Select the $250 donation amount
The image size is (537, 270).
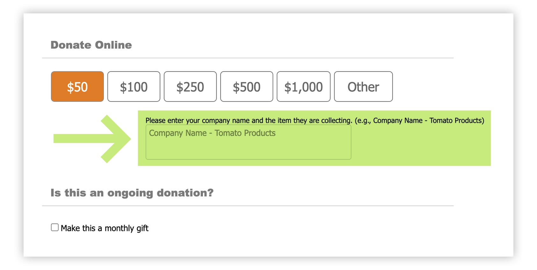tap(190, 86)
